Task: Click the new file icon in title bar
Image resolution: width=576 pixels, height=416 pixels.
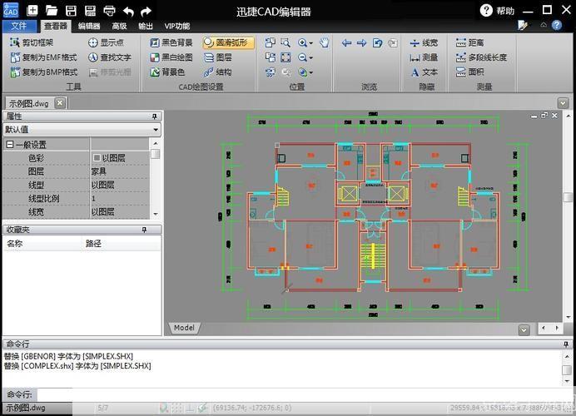Action: 32,10
